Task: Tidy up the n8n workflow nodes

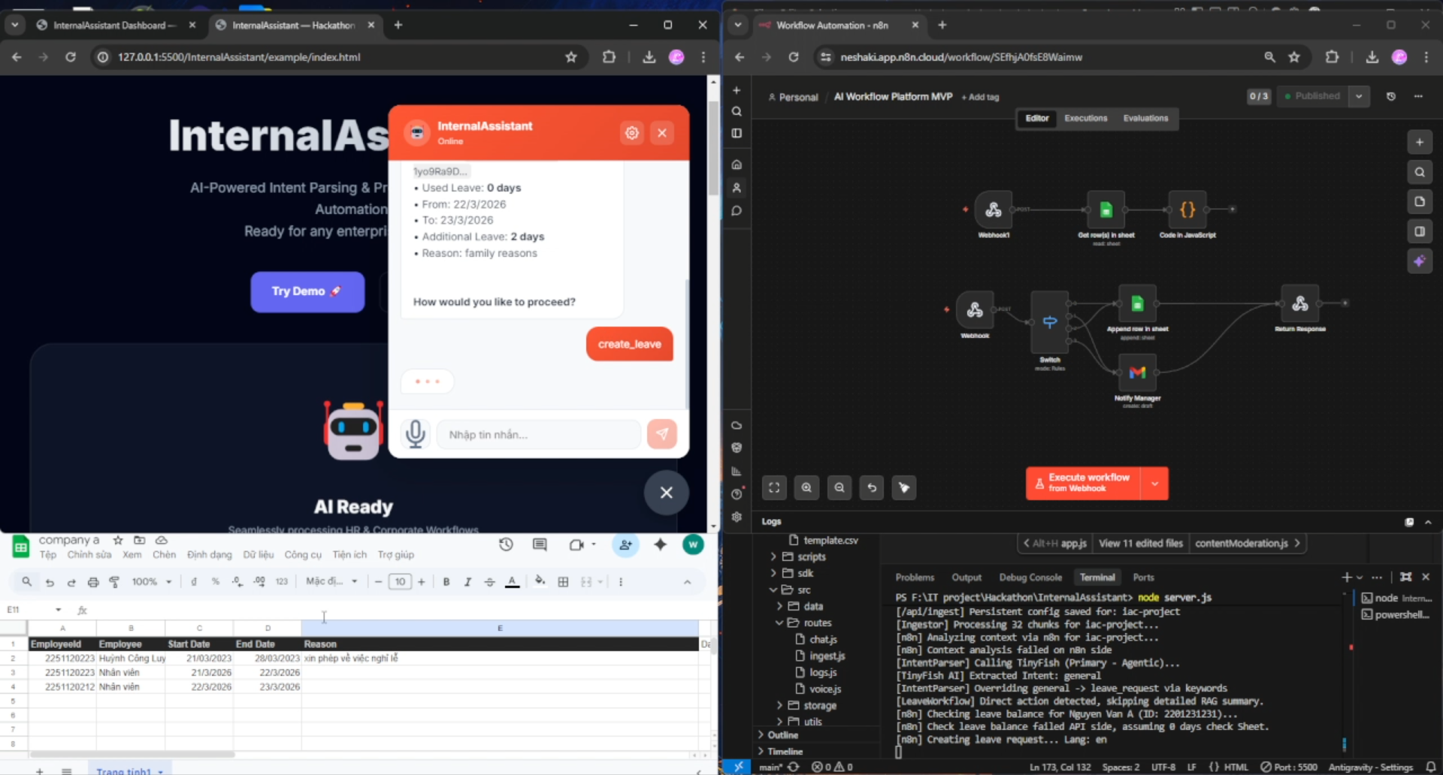Action: coord(904,487)
